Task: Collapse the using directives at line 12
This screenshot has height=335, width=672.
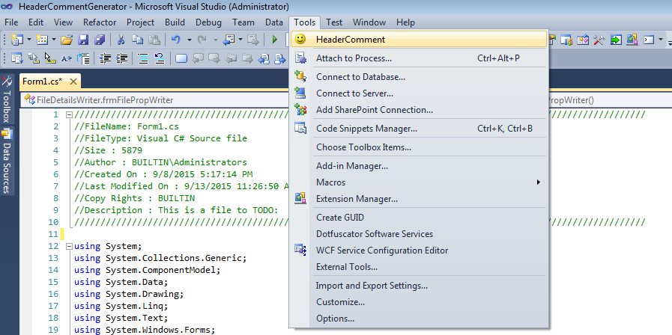Action: pos(69,247)
